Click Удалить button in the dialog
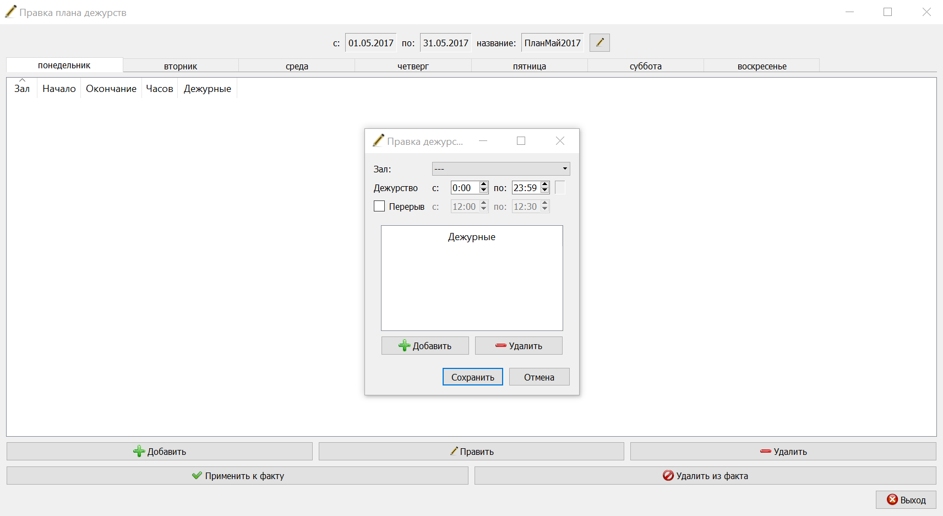The width and height of the screenshot is (943, 516). 519,346
